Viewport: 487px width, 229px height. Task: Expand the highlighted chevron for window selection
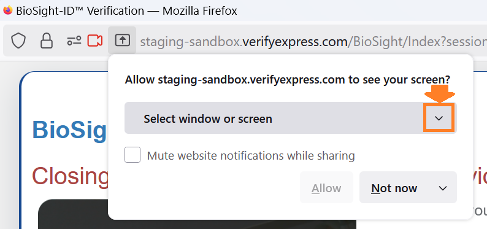point(439,118)
